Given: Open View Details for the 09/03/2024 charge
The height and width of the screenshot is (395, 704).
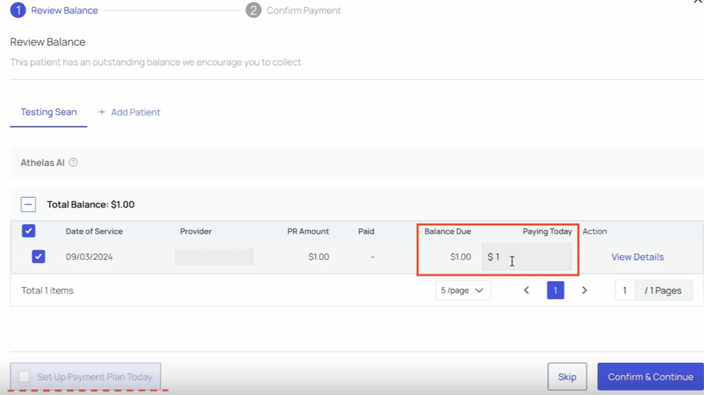Looking at the screenshot, I should (x=637, y=257).
